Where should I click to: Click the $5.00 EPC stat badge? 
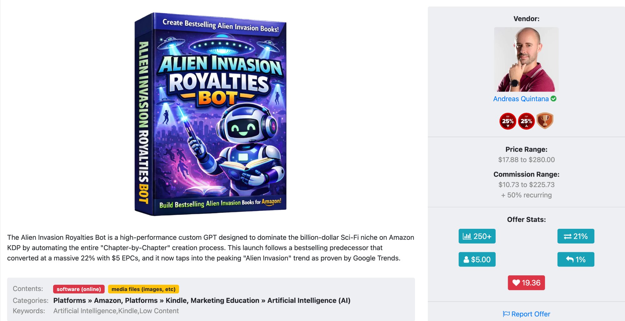click(477, 259)
